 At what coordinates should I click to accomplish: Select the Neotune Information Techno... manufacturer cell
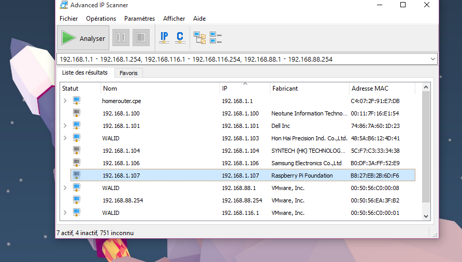click(x=309, y=113)
